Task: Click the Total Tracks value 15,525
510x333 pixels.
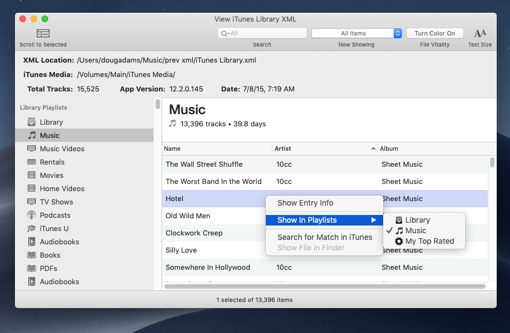Action: [x=88, y=89]
